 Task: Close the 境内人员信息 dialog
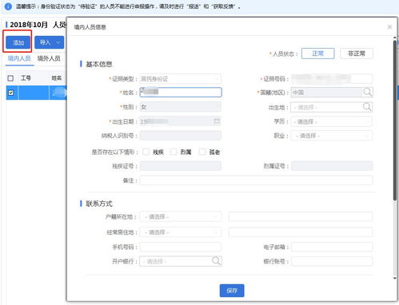[389, 26]
